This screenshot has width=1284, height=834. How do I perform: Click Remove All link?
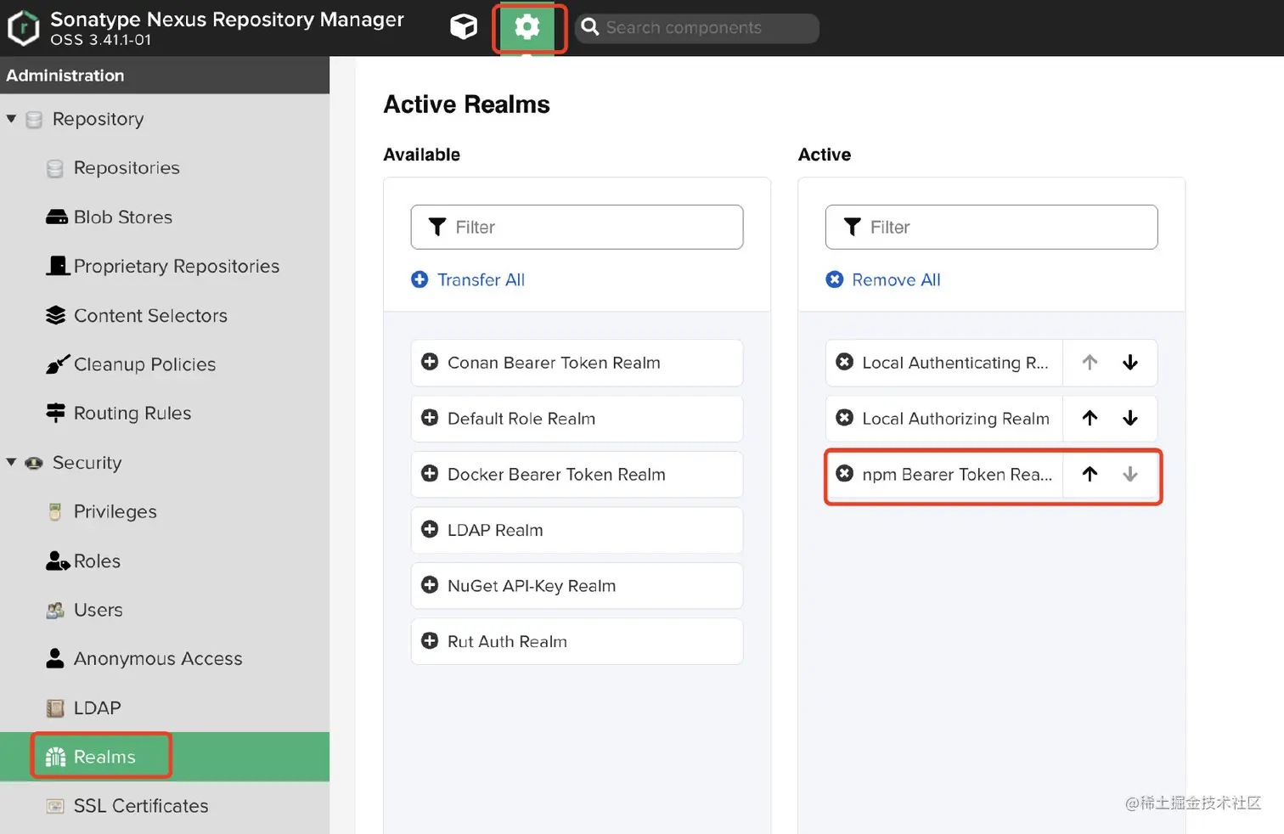(x=895, y=280)
